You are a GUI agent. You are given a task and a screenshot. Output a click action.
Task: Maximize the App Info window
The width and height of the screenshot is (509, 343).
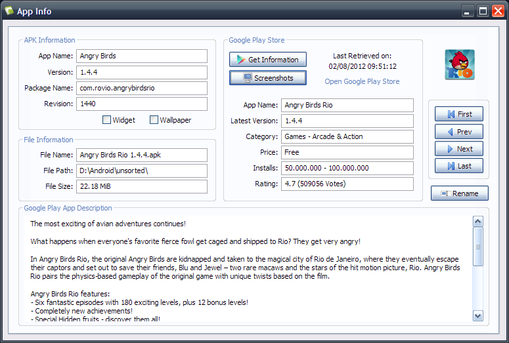483,11
